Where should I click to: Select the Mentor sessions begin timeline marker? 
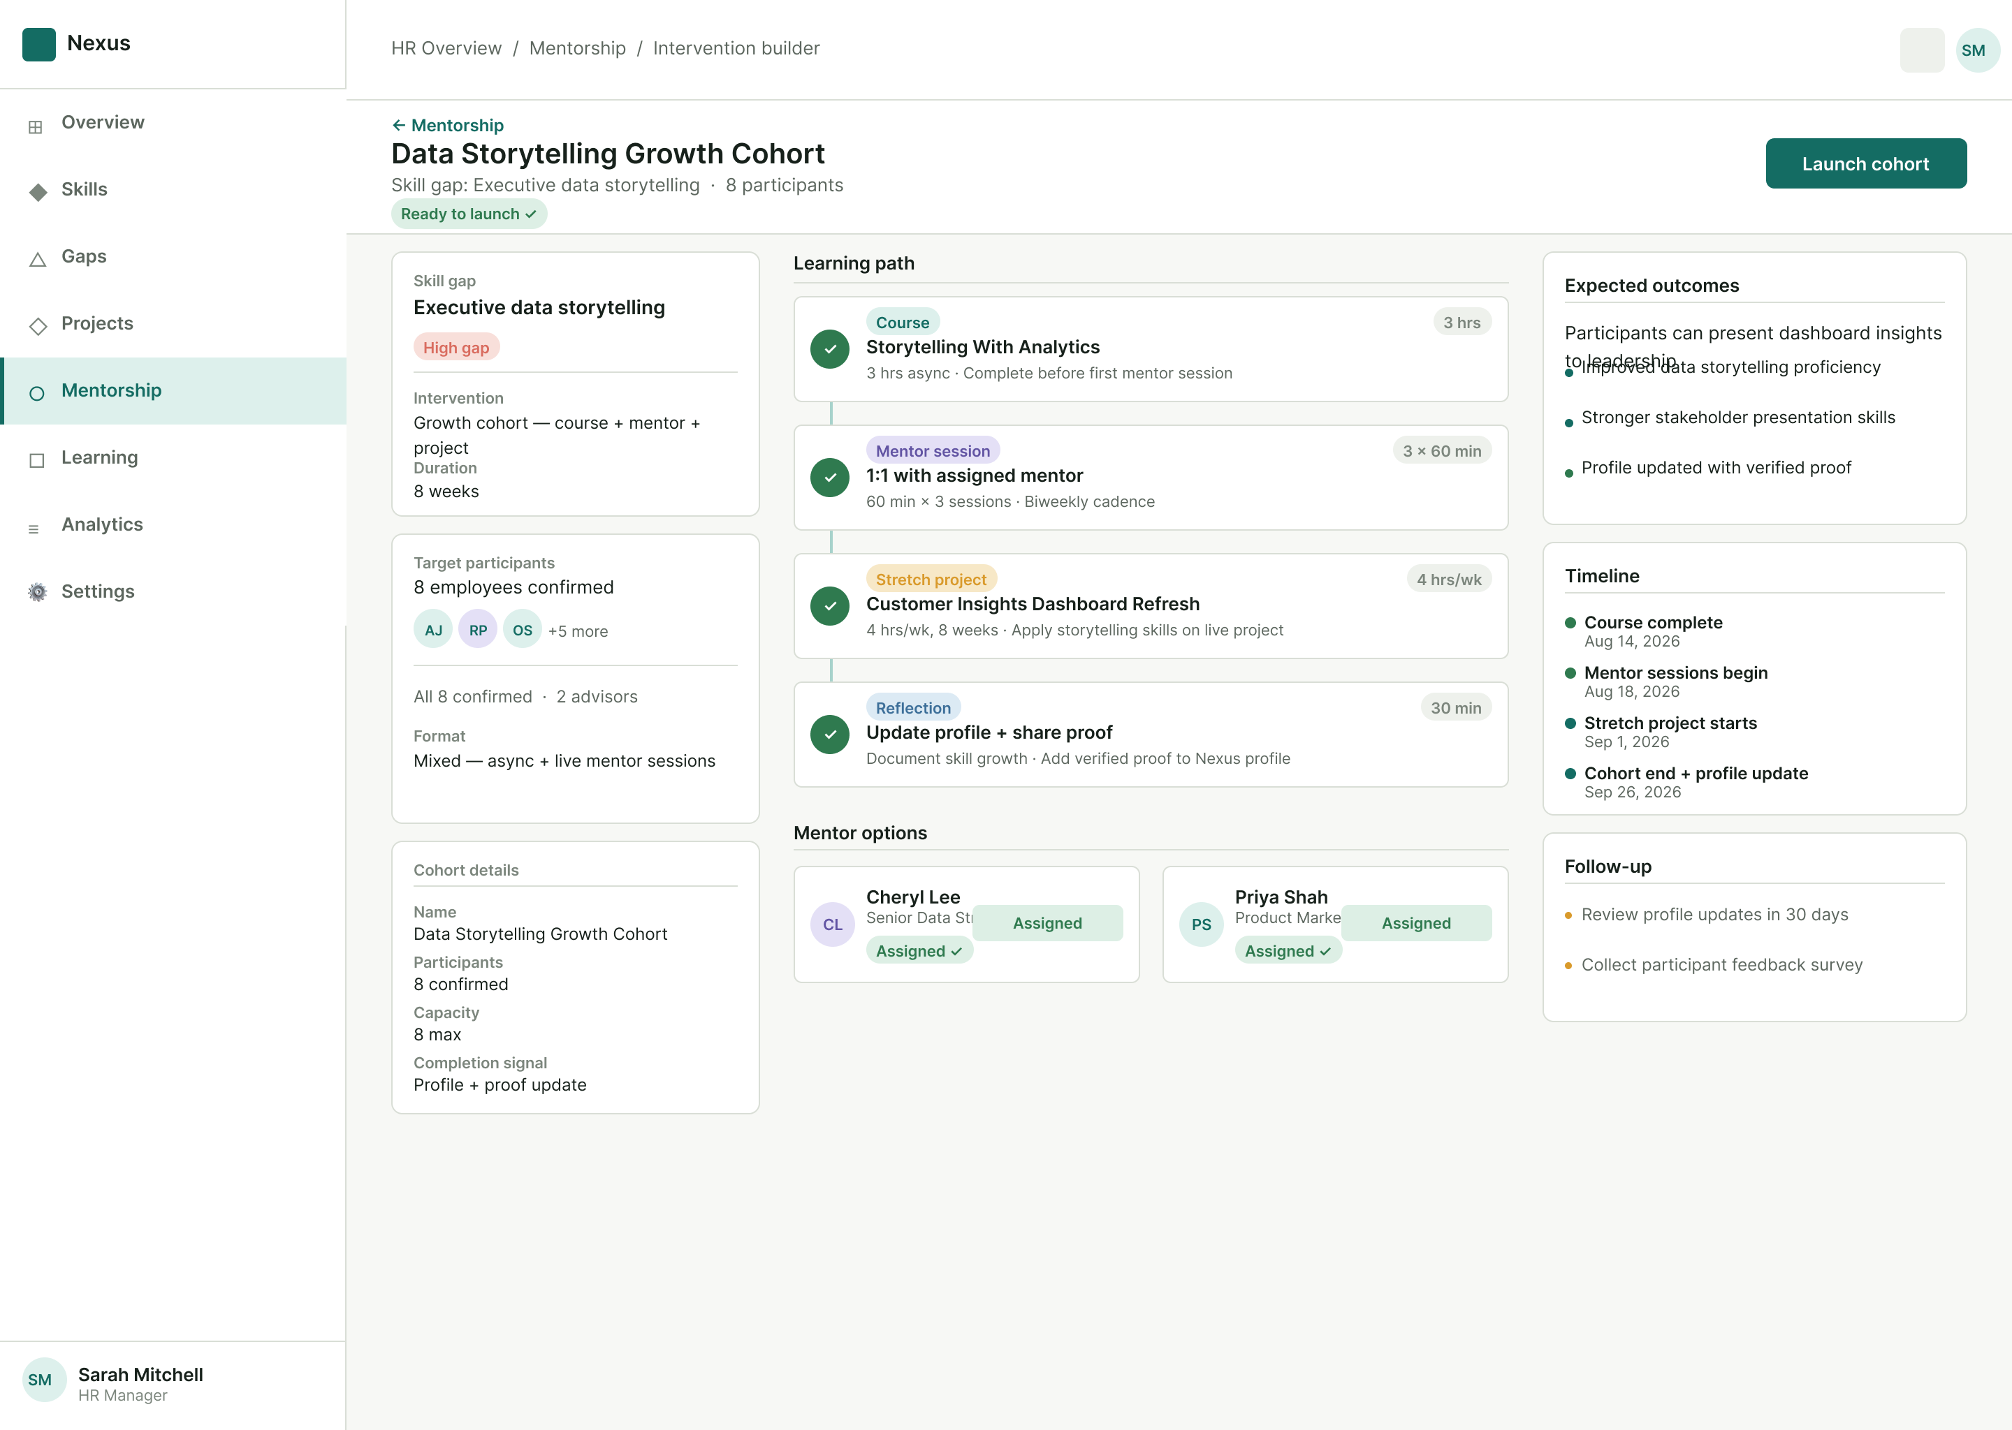pyautogui.click(x=1570, y=672)
